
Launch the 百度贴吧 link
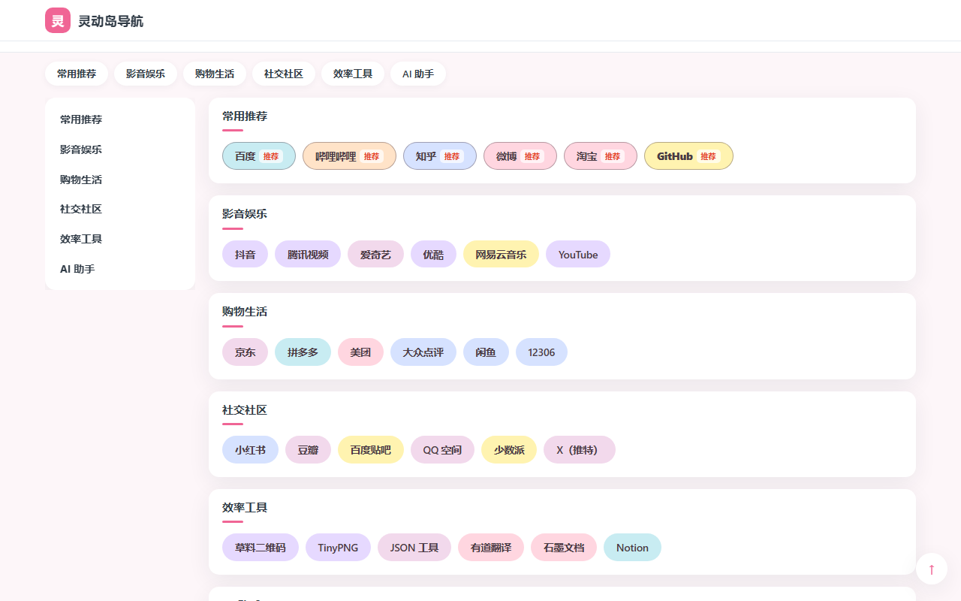coord(371,450)
